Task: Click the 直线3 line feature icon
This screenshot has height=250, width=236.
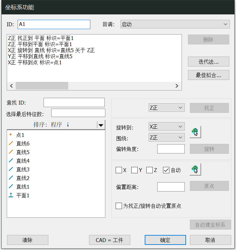Action: tap(11, 169)
